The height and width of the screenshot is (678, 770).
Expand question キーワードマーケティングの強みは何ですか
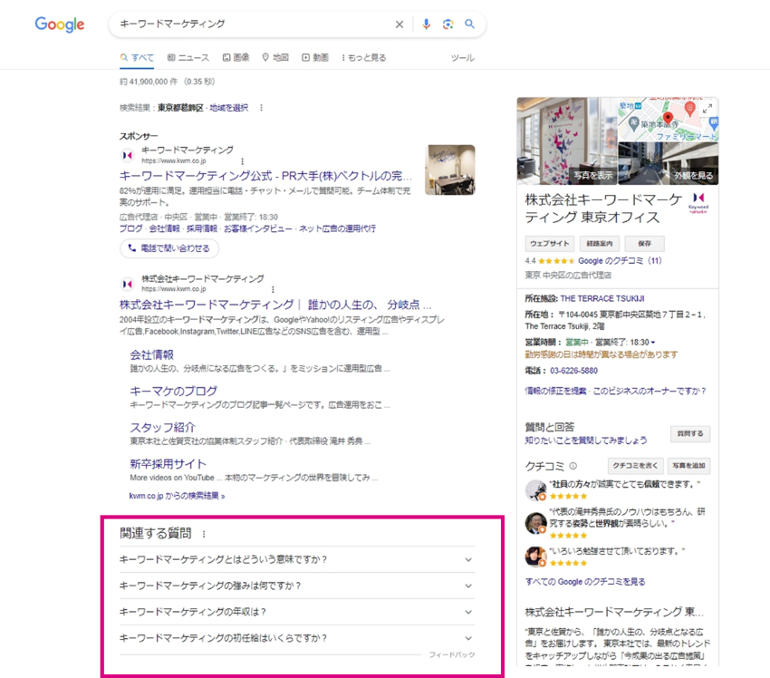click(x=297, y=586)
